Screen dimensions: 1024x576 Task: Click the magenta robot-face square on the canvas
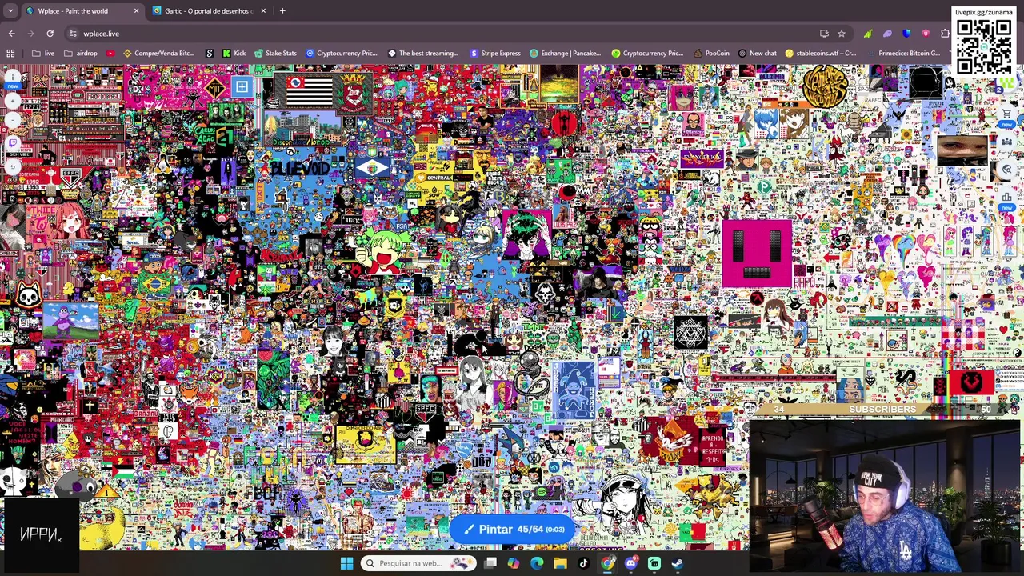[756, 254]
